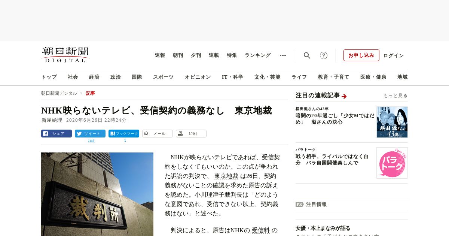The width and height of the screenshot is (449, 236).
Task: Open the 連載 menu item
Action: coord(214,55)
